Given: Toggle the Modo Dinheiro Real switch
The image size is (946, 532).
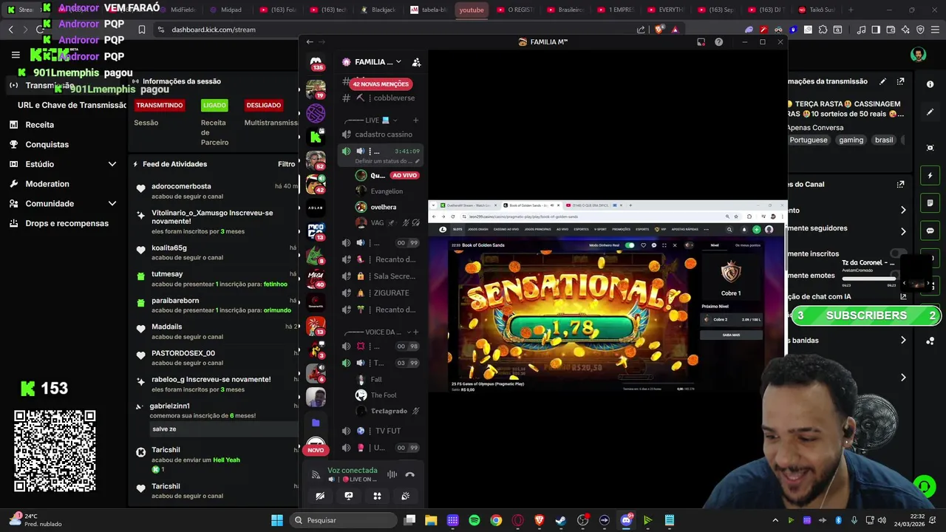Looking at the screenshot, I should (630, 245).
